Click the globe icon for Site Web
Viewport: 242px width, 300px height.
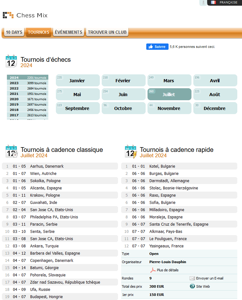(192, 286)
